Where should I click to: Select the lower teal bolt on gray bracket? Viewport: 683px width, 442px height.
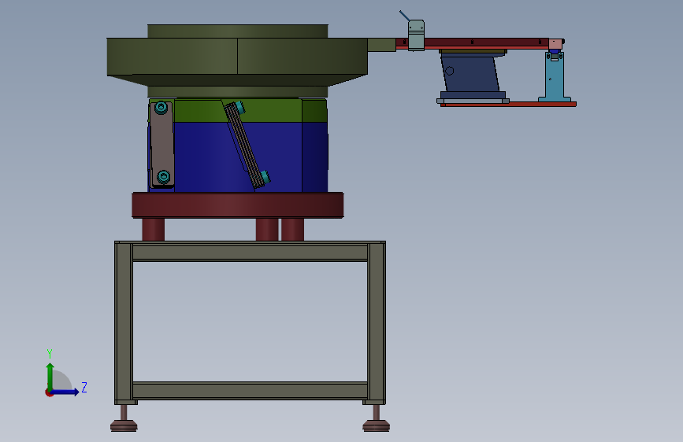pos(163,176)
